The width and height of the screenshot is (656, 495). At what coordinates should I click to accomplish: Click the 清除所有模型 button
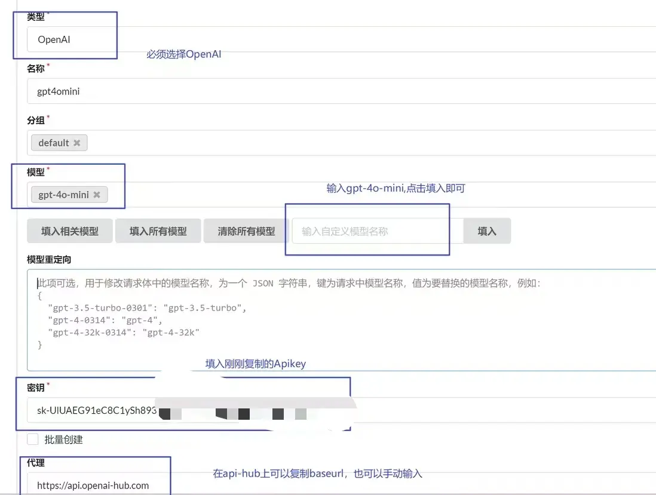click(x=246, y=230)
